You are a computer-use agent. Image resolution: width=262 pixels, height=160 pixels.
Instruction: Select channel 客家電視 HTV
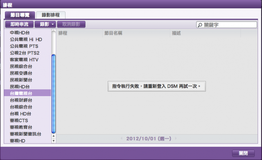point(27,60)
